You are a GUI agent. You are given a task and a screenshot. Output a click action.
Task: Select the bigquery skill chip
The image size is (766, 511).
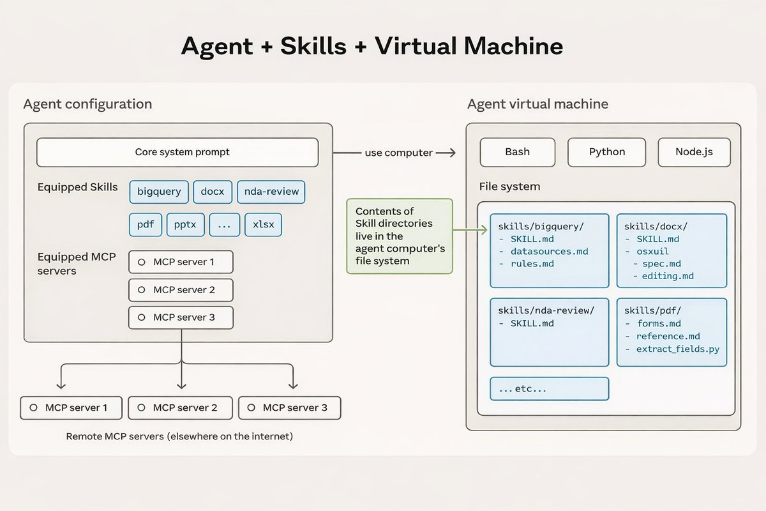tap(158, 192)
